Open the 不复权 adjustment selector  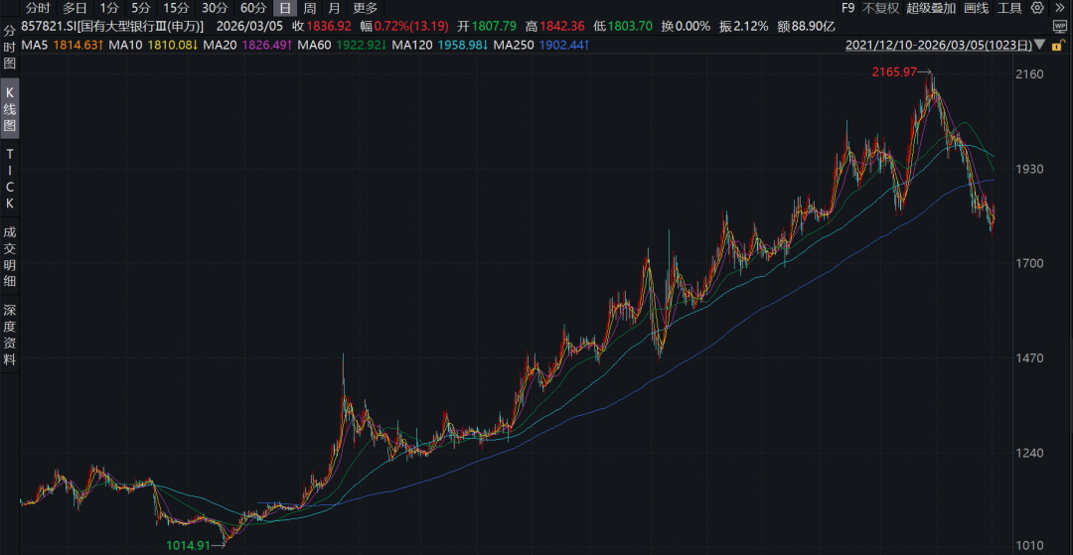point(880,8)
